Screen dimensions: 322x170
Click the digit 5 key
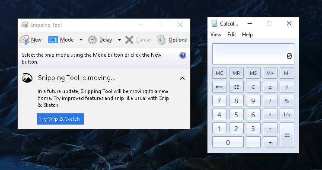pos(236,115)
